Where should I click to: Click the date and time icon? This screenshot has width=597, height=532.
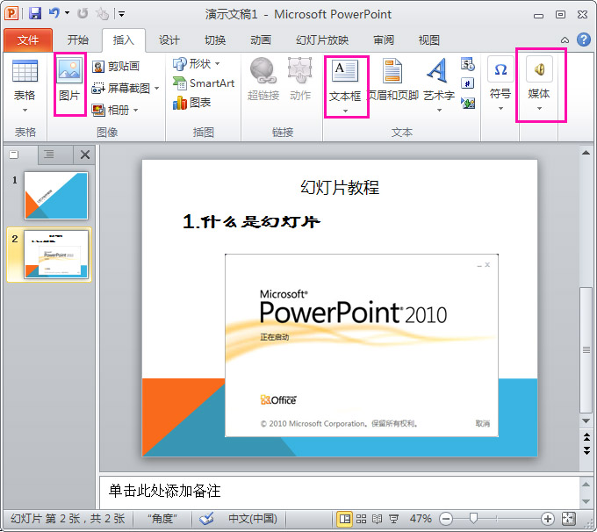tap(468, 64)
